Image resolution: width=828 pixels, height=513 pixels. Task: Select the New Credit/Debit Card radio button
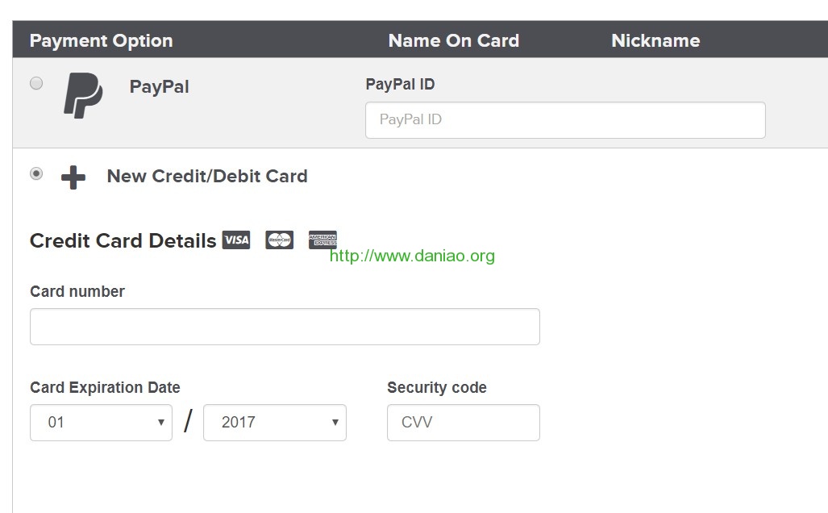point(36,173)
